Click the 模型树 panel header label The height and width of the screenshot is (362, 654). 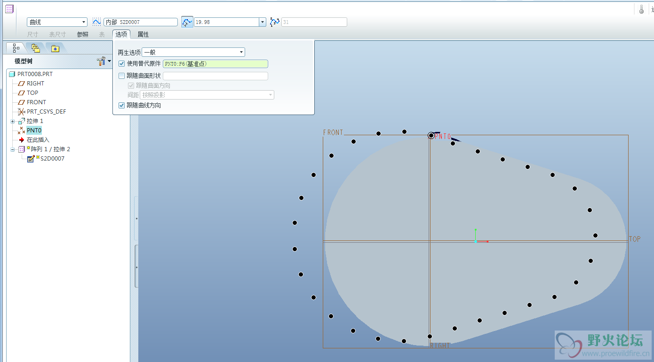point(24,61)
